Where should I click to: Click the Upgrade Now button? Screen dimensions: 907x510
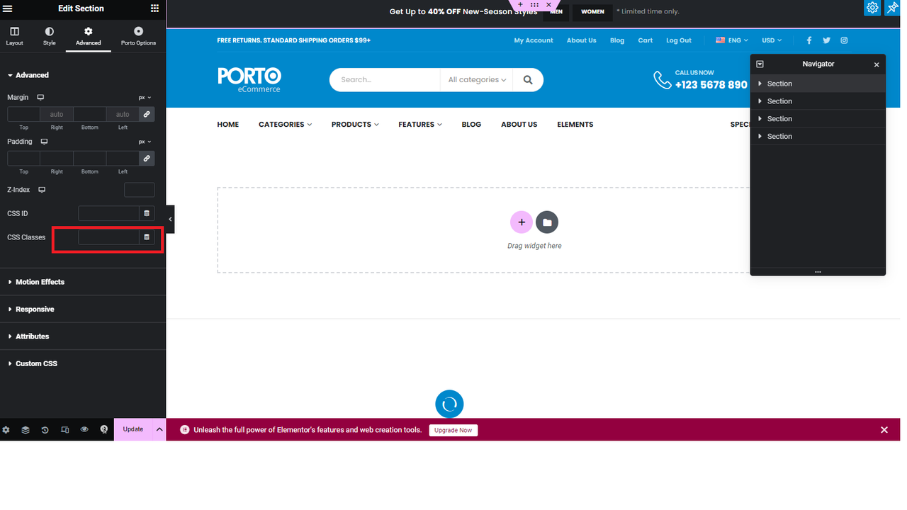tap(453, 430)
